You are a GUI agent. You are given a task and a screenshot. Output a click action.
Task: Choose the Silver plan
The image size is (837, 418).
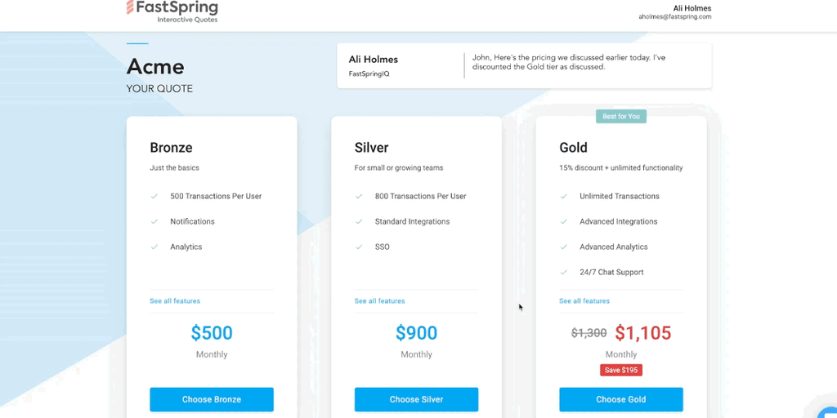coord(416,399)
